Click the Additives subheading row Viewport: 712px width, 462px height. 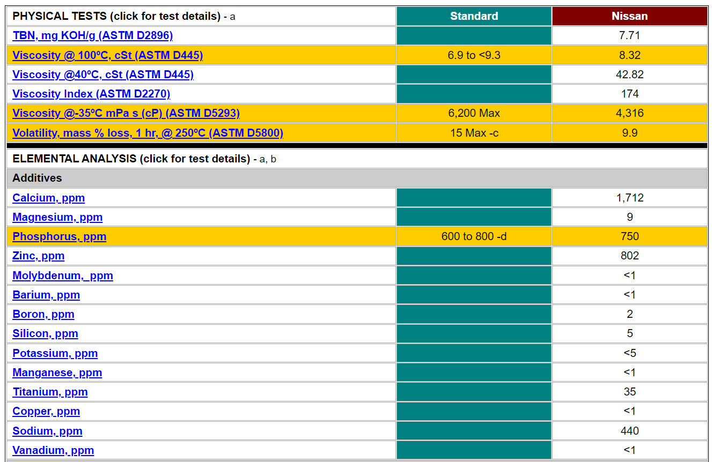coord(357,178)
